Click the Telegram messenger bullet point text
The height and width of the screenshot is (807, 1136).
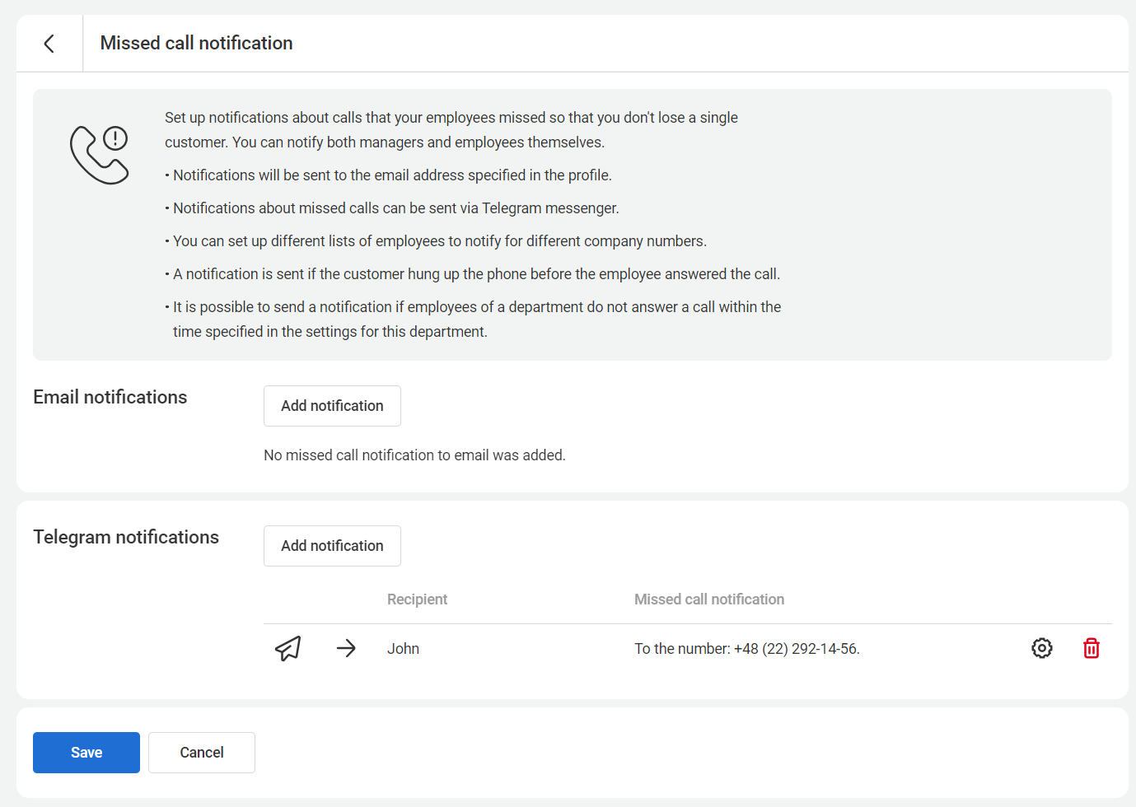point(395,208)
